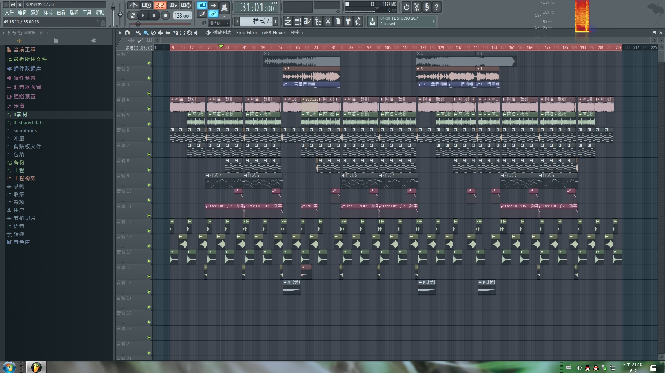Open the 栅格线 snap dropdown
Image resolution: width=665 pixels, height=373 pixels.
pyautogui.click(x=218, y=23)
